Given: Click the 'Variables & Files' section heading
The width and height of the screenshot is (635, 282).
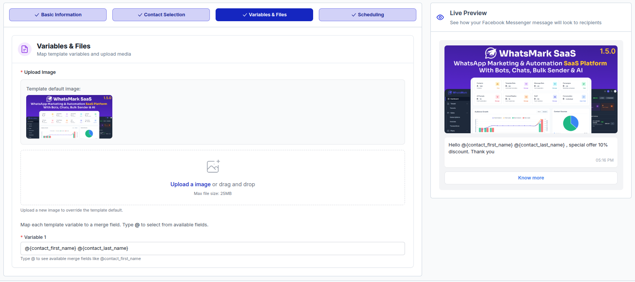Looking at the screenshot, I should (63, 46).
